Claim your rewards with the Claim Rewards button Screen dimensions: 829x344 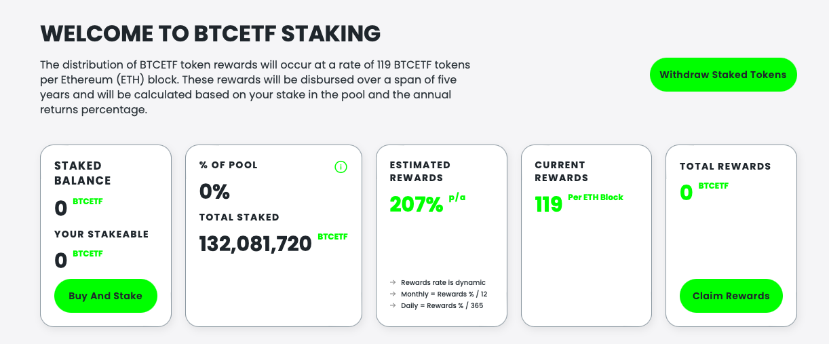(731, 296)
